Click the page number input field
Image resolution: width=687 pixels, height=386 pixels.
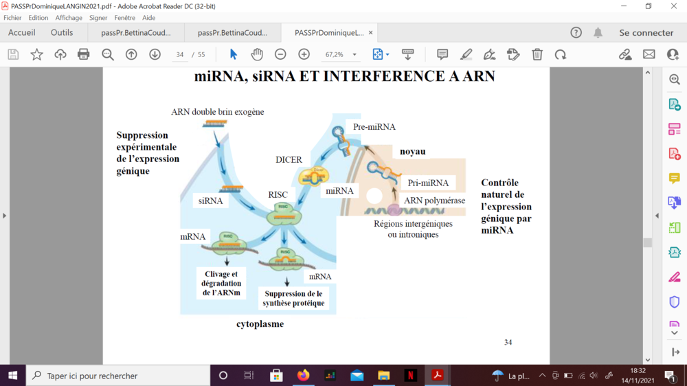tap(180, 54)
